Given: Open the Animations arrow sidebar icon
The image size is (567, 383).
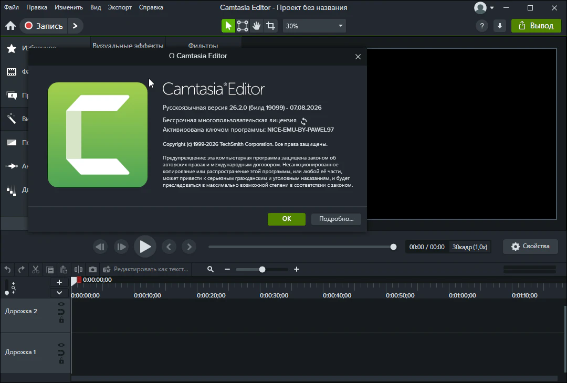Looking at the screenshot, I should click(12, 166).
